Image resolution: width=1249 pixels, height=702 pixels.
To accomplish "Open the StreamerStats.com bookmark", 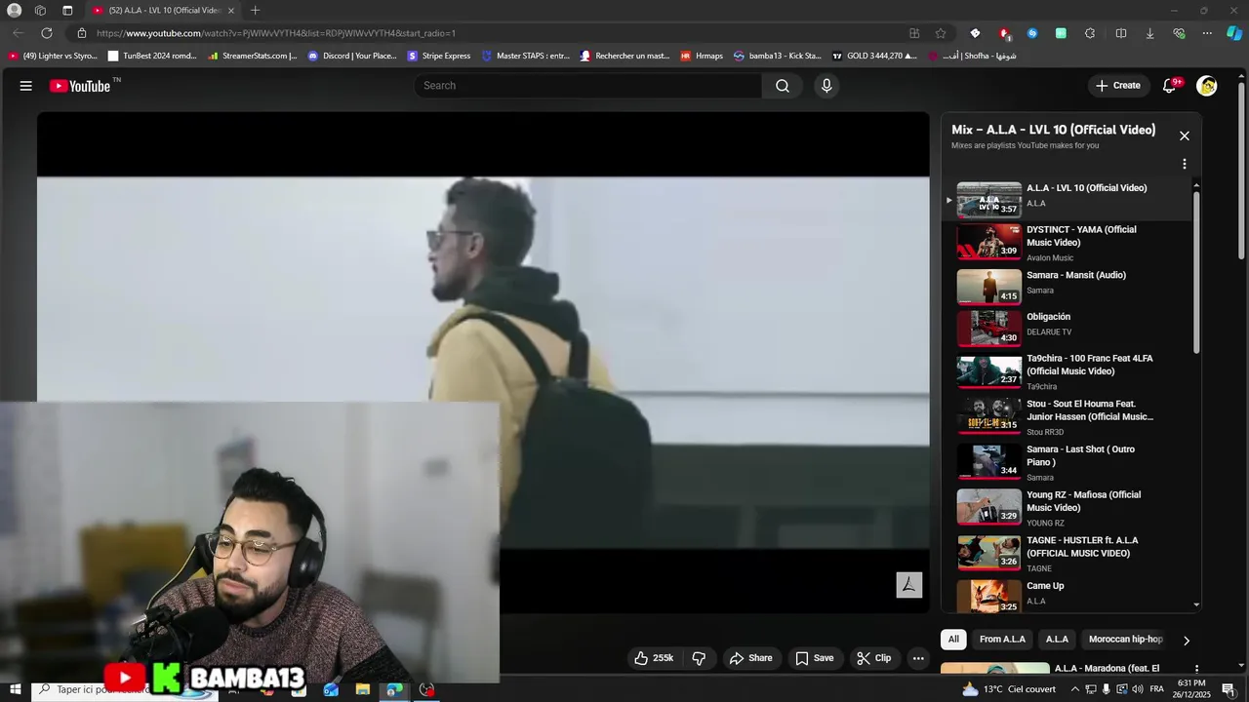I will pyautogui.click(x=252, y=56).
